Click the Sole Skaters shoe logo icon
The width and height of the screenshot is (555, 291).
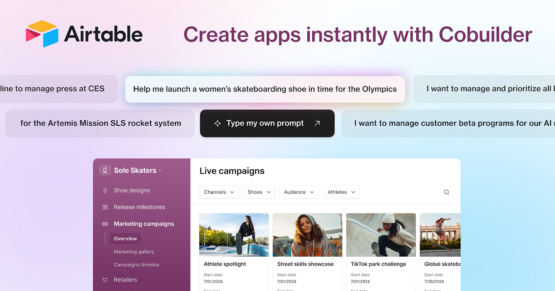pyautogui.click(x=105, y=170)
